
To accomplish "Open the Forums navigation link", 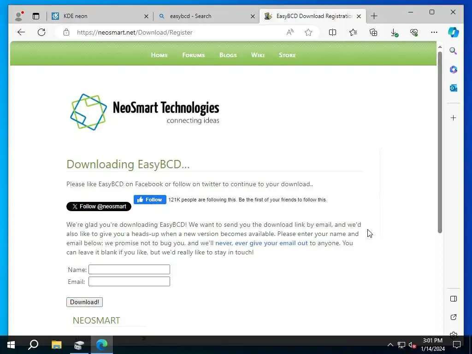I will [x=194, y=55].
